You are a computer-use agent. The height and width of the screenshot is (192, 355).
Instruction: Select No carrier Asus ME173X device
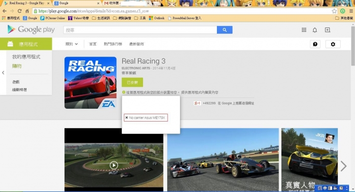(x=146, y=118)
